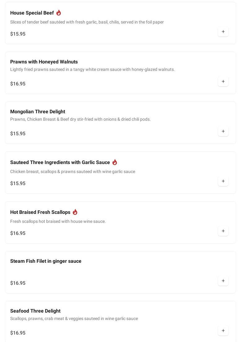
Task: Add Sauteed Three Ingredients with Garlic Sauce
Action: (x=223, y=181)
